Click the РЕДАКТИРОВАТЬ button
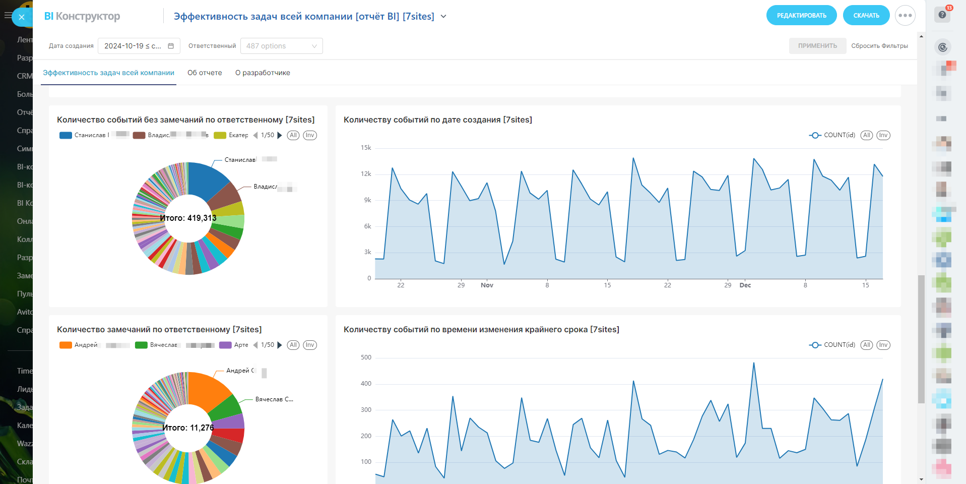The width and height of the screenshot is (966, 484). point(801,16)
